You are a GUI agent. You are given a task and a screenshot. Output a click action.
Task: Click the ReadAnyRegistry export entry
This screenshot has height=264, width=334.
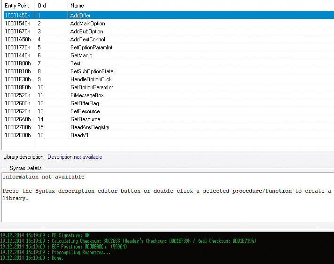(x=90, y=127)
